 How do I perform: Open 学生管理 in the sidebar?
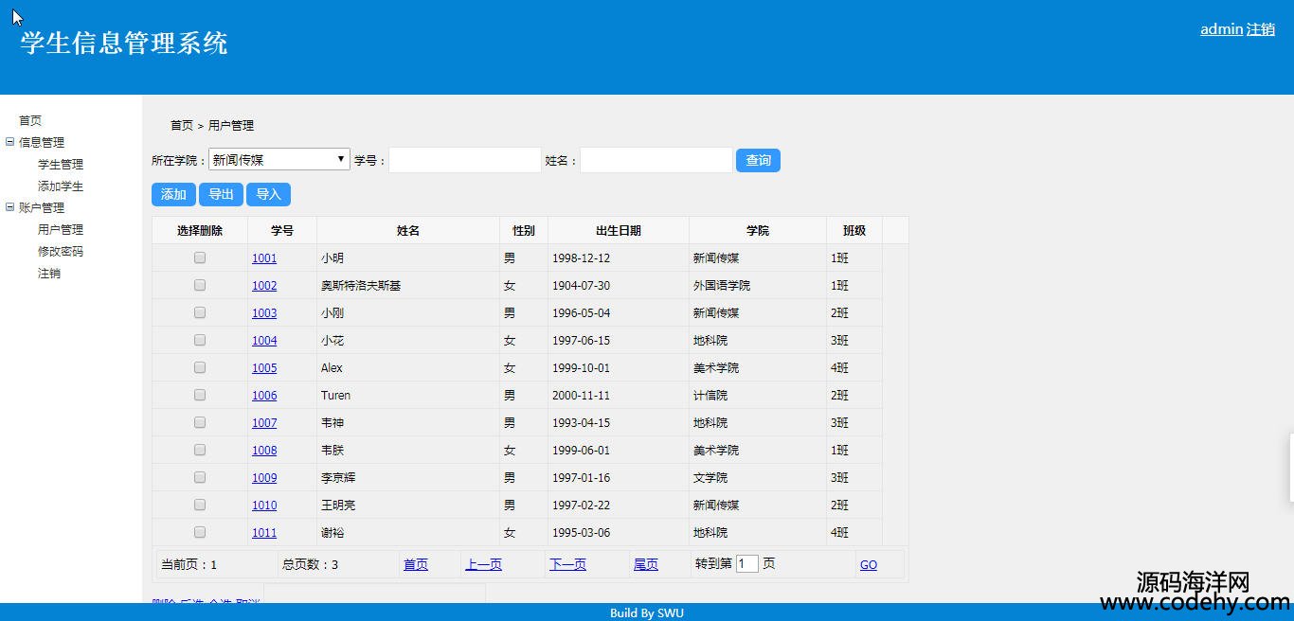point(61,165)
